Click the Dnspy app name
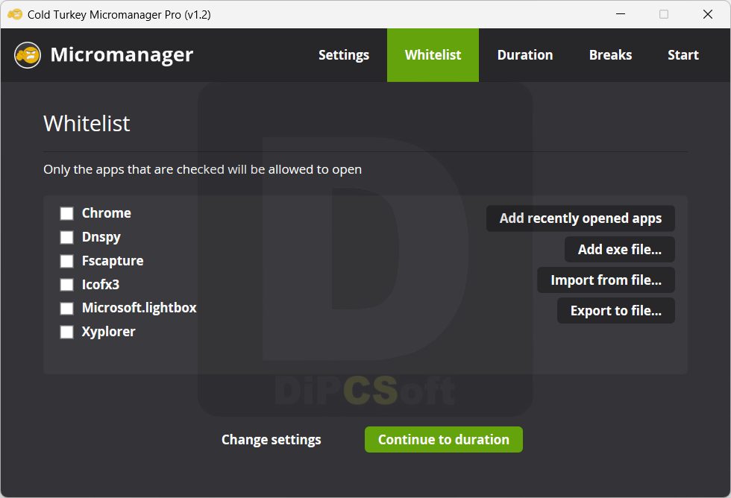This screenshot has height=498, width=731. coord(101,238)
